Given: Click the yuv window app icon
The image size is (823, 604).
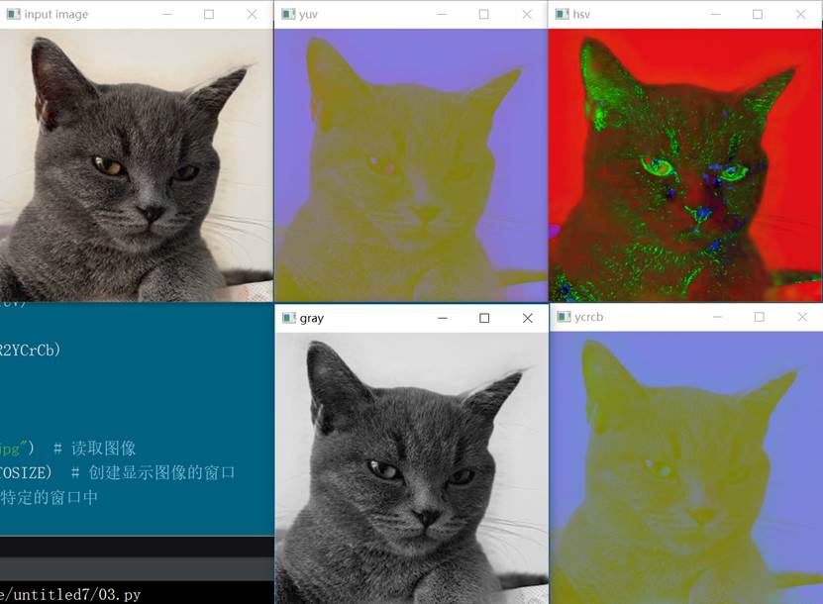Looking at the screenshot, I should (x=288, y=14).
